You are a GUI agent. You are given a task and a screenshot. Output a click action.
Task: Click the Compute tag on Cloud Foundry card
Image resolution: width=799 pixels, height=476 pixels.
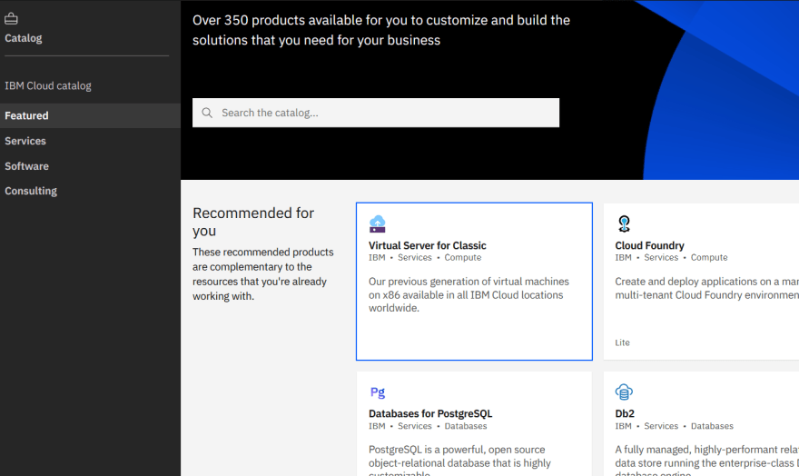(709, 257)
